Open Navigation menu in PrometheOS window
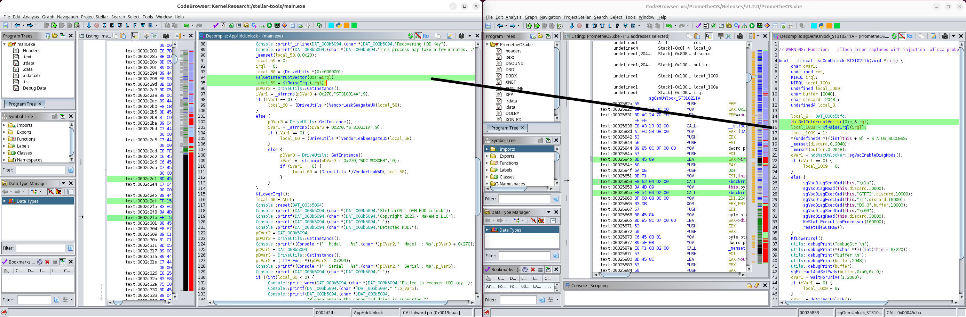966x317 pixels. click(x=550, y=17)
